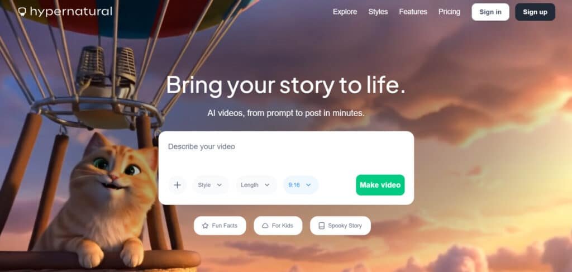Click the Sign up button

tap(535, 12)
